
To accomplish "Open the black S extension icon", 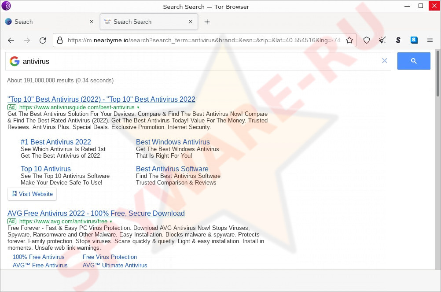I will pos(398,40).
